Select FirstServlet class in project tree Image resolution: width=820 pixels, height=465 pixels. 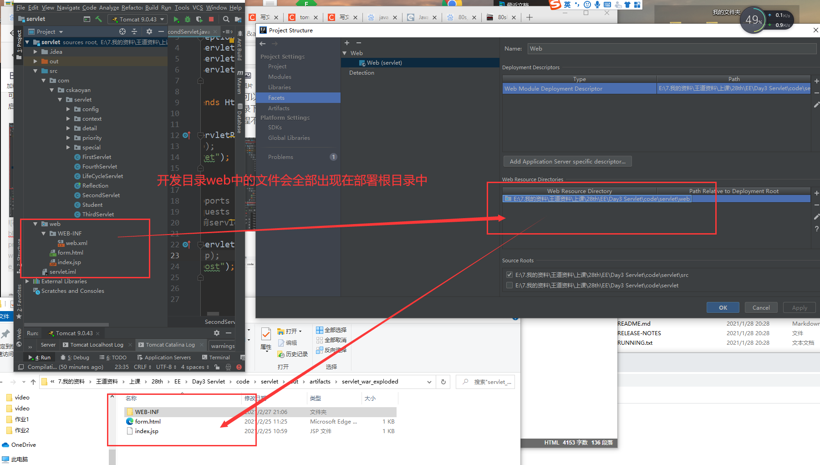coord(97,157)
